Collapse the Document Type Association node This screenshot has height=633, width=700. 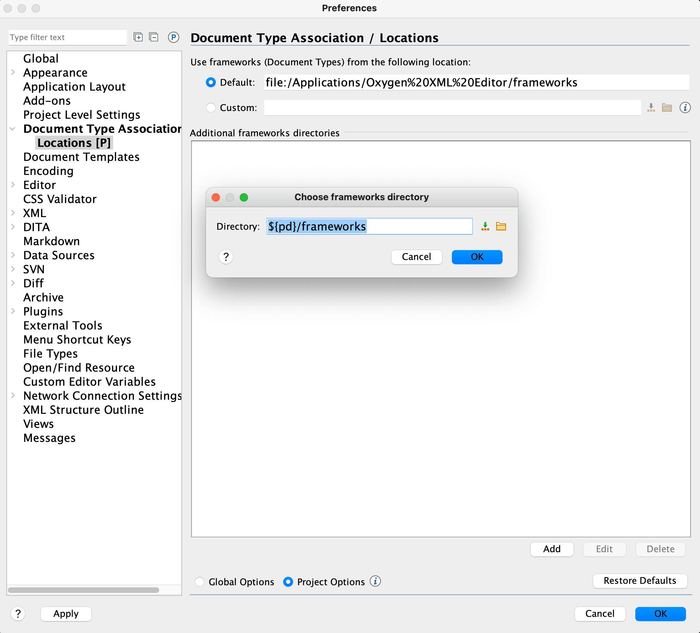point(13,129)
